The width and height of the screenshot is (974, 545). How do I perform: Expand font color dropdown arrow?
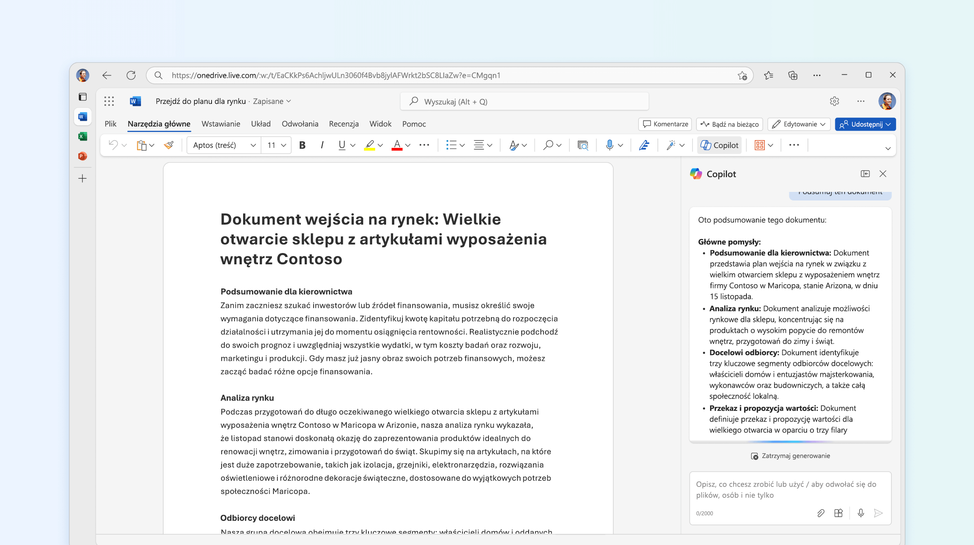tap(408, 145)
